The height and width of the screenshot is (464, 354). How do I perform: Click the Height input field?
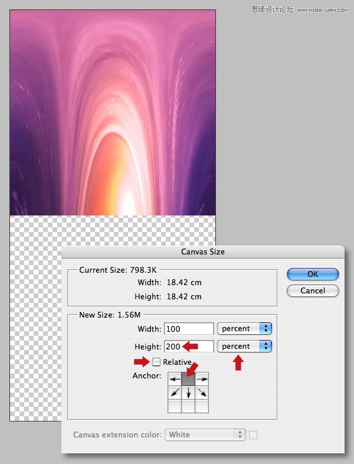pos(189,346)
